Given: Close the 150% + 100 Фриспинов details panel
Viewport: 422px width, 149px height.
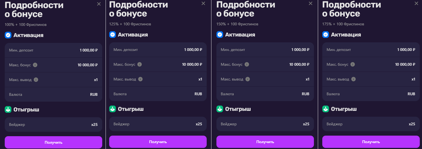Looking at the screenshot, I should tap(311, 3).
